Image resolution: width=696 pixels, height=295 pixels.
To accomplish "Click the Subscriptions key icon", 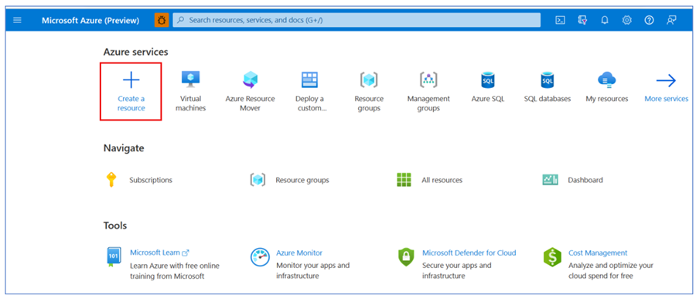I will pyautogui.click(x=111, y=180).
